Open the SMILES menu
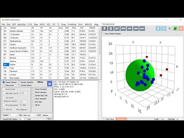The height and width of the screenshot is (138, 184). click(88, 25)
